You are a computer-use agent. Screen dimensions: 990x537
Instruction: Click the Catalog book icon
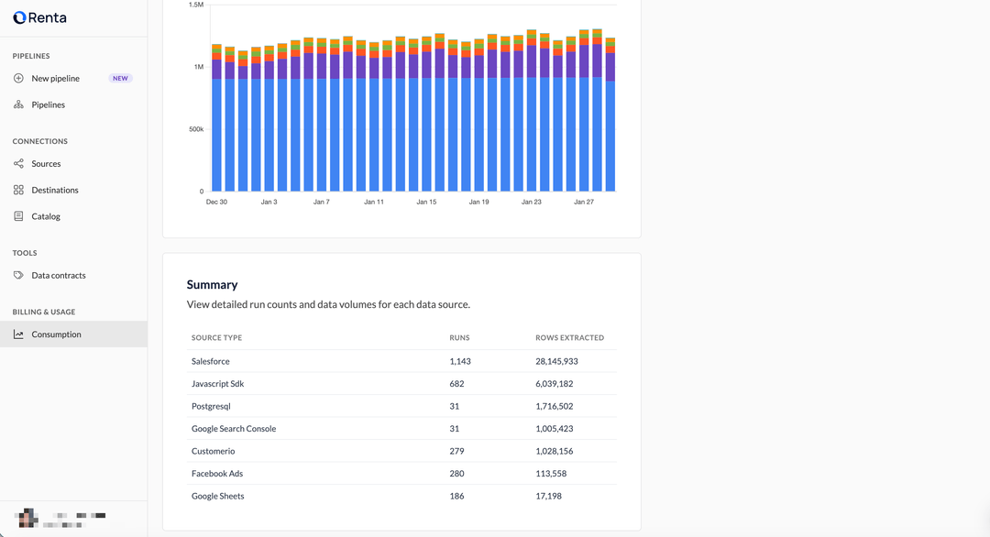[x=18, y=217]
